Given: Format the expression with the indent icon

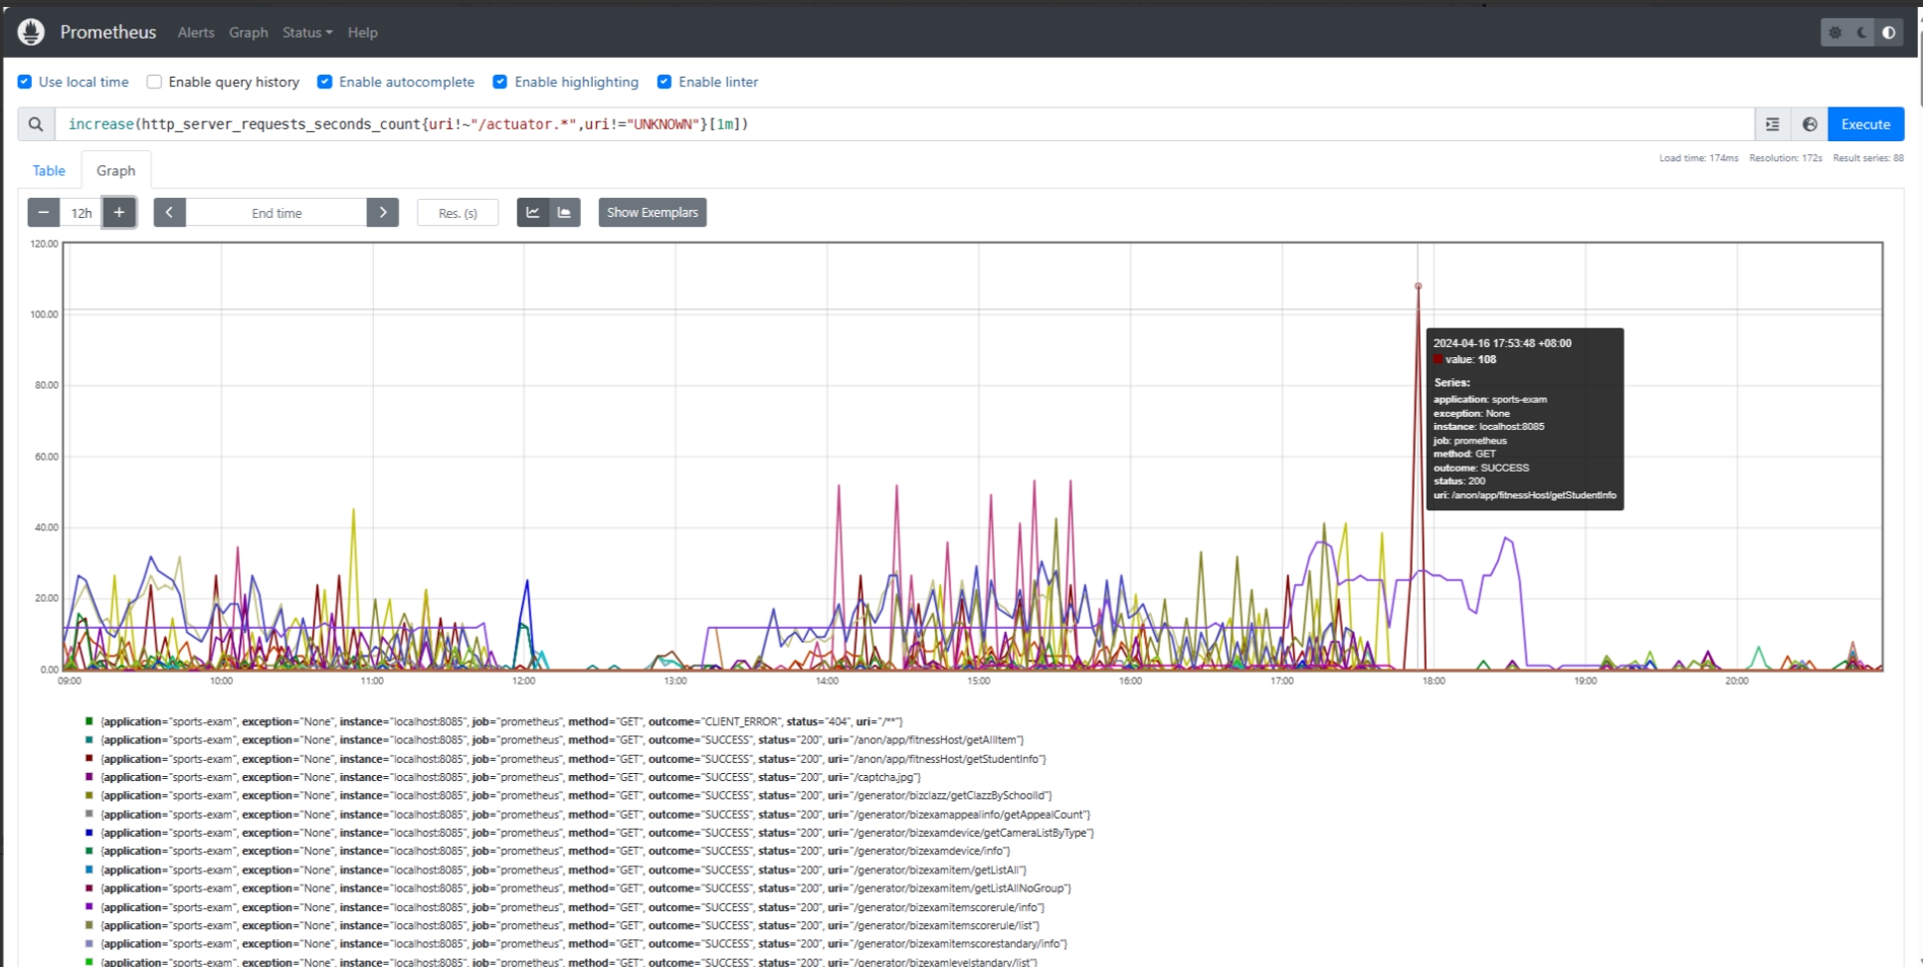Looking at the screenshot, I should click(1773, 124).
